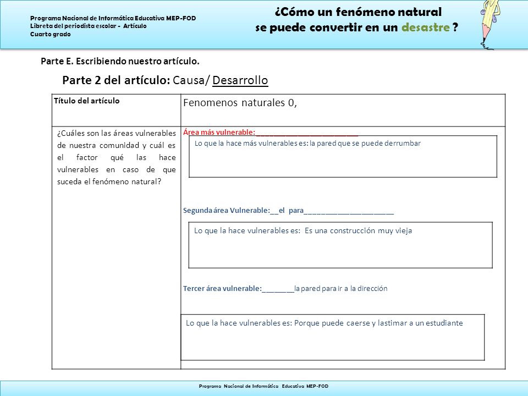Click the 'Tercer área vulnerable:' label
The image size is (528, 396).
click(222, 288)
